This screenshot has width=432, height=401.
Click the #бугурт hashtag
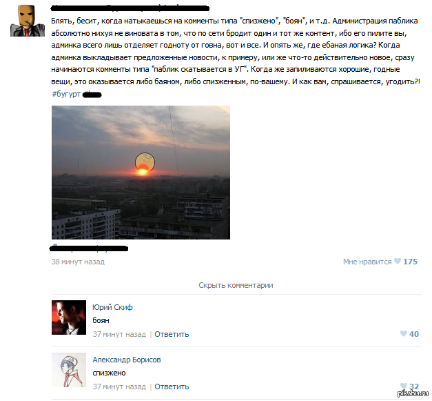pos(66,94)
